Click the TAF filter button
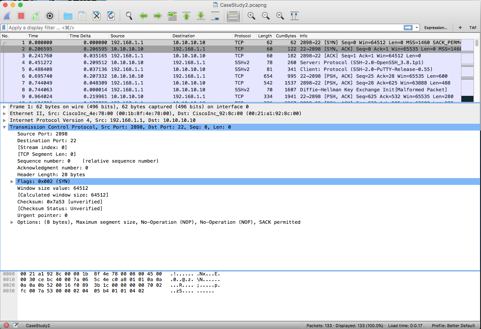The image size is (481, 329). click(x=473, y=28)
